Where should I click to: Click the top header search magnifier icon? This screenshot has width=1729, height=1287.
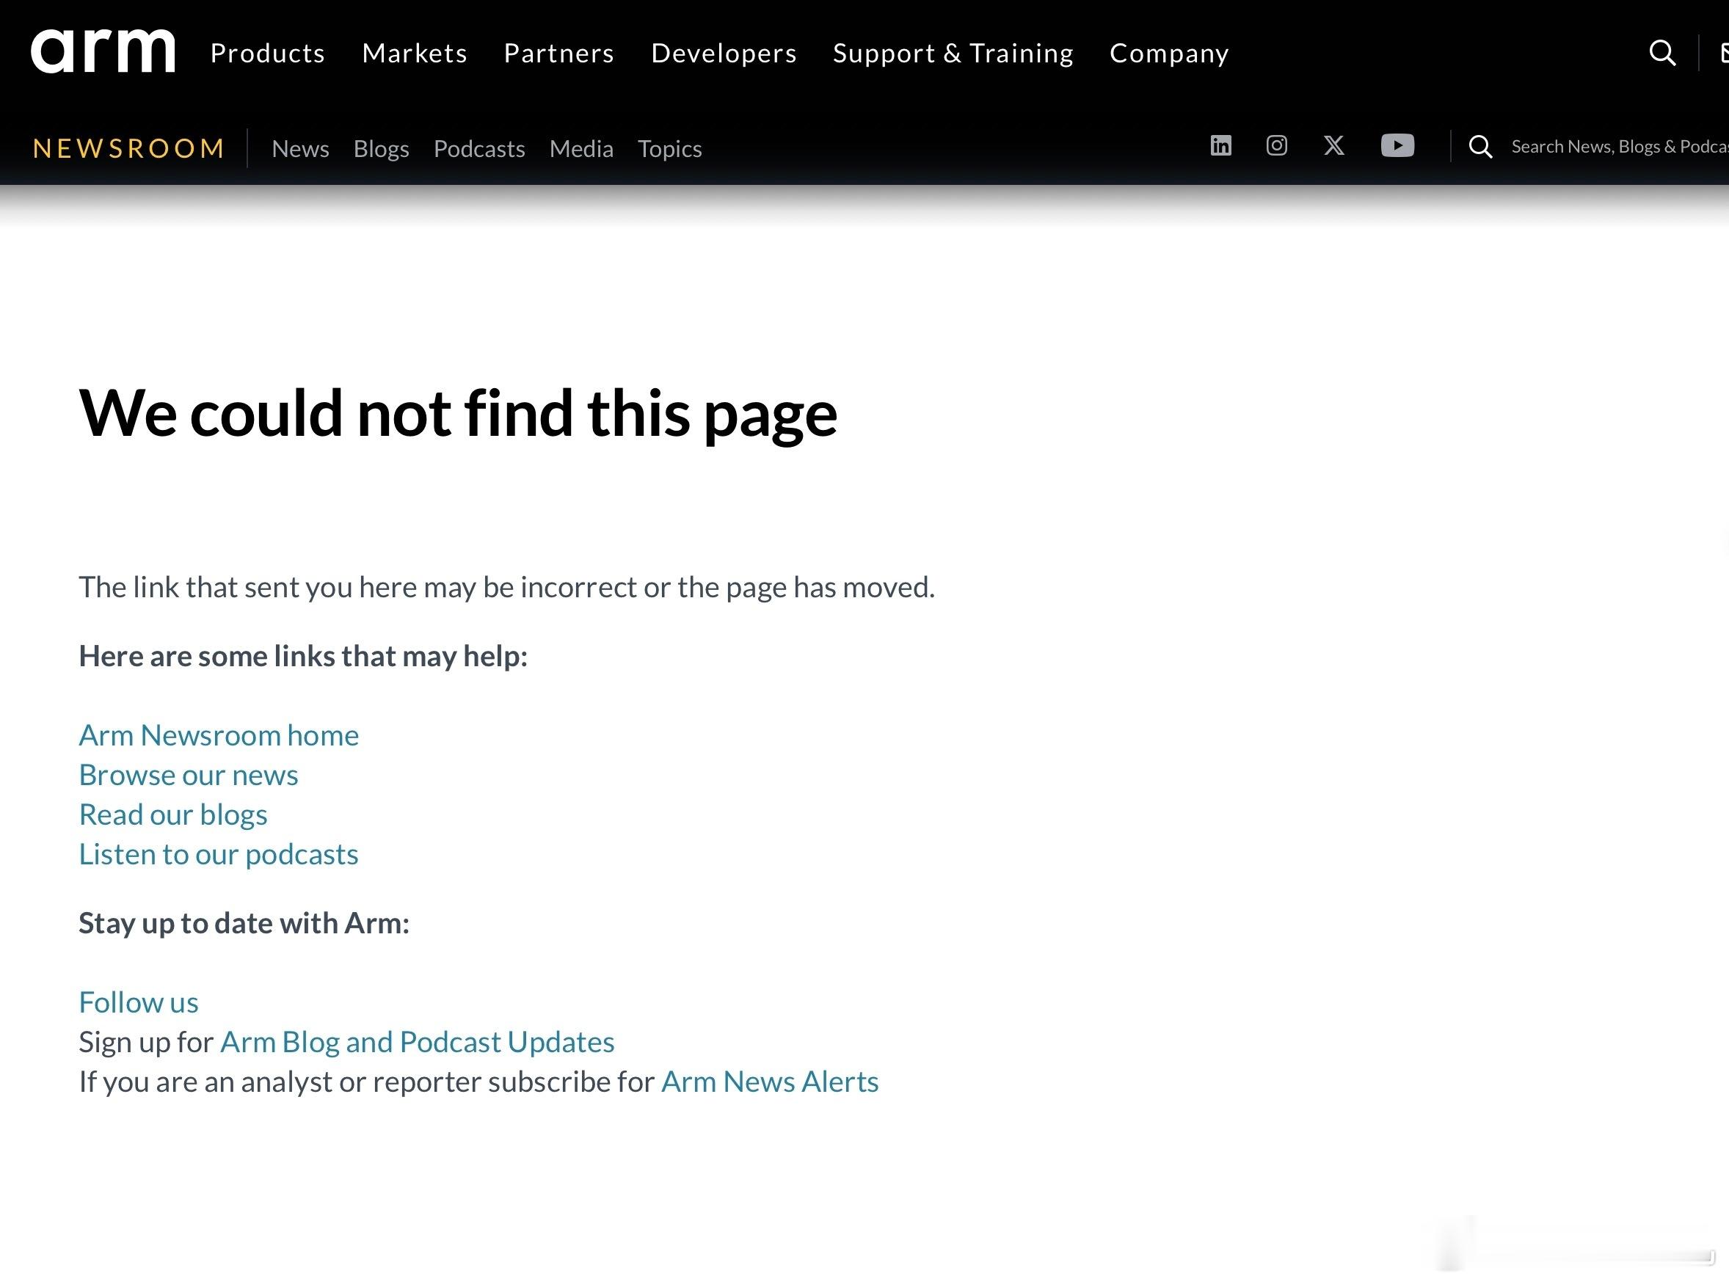(1662, 53)
